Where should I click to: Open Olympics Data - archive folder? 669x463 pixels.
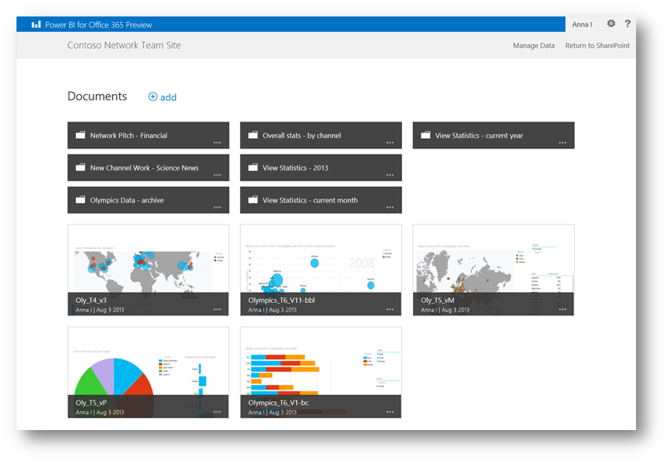(148, 200)
